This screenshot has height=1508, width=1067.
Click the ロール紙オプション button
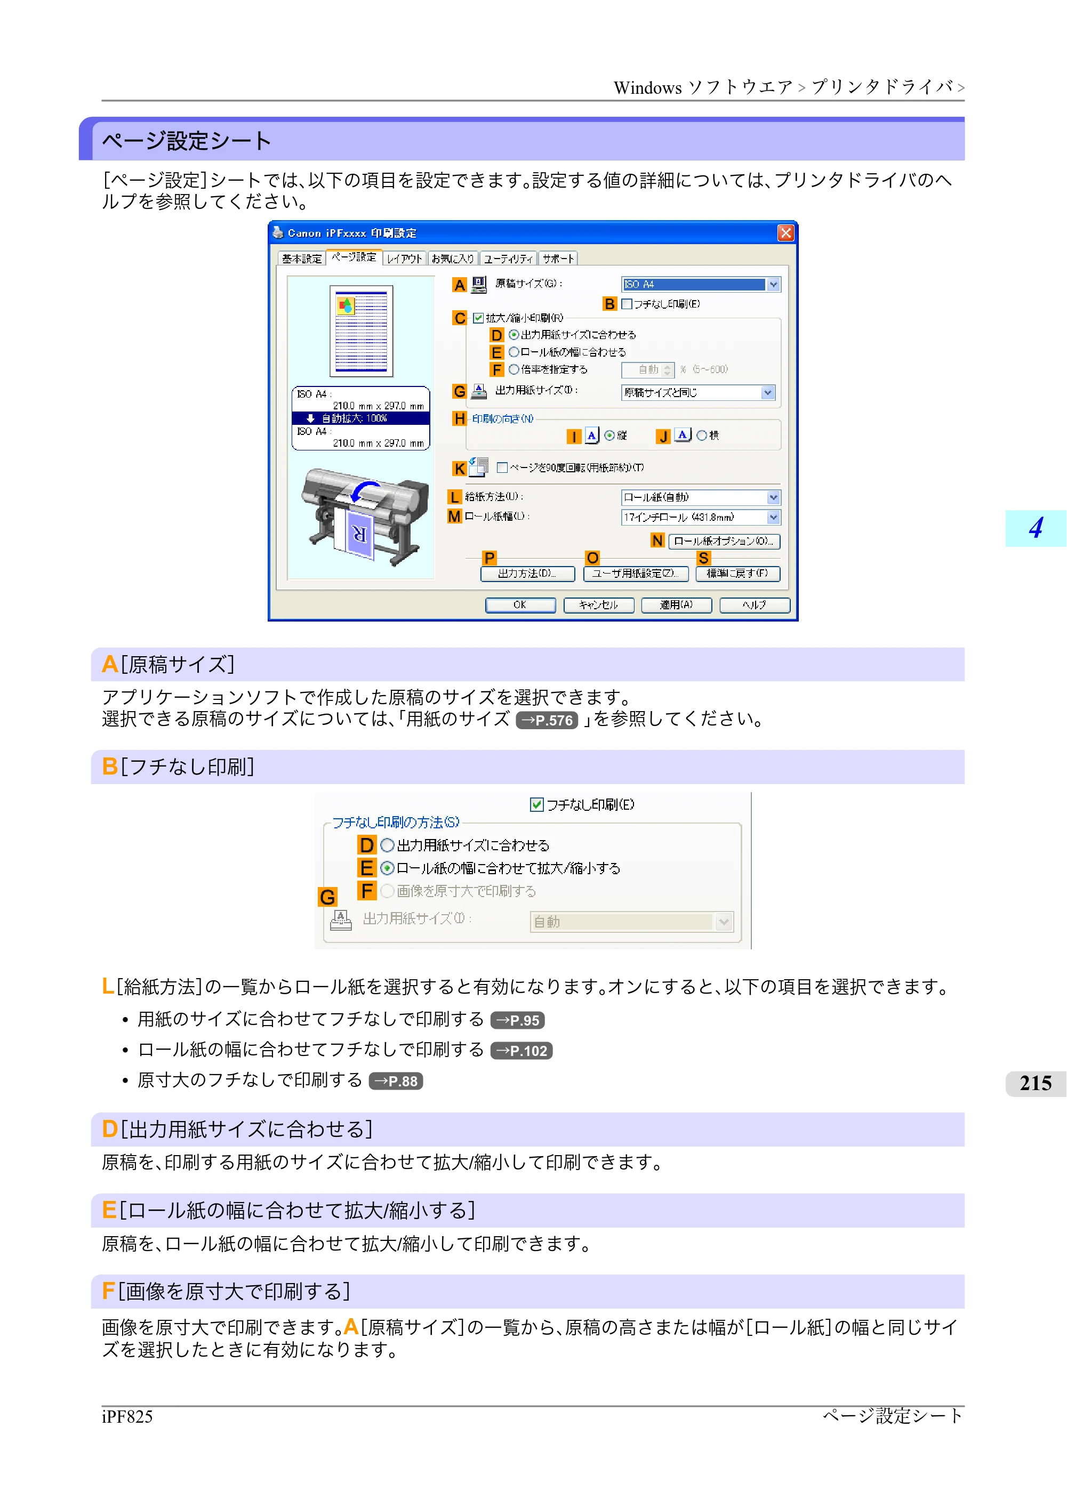point(724,541)
